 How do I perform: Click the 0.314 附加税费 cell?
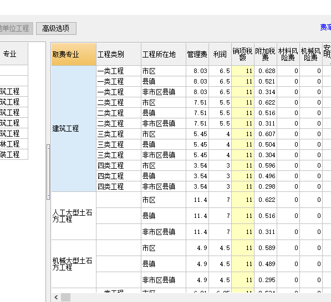pyautogui.click(x=266, y=92)
